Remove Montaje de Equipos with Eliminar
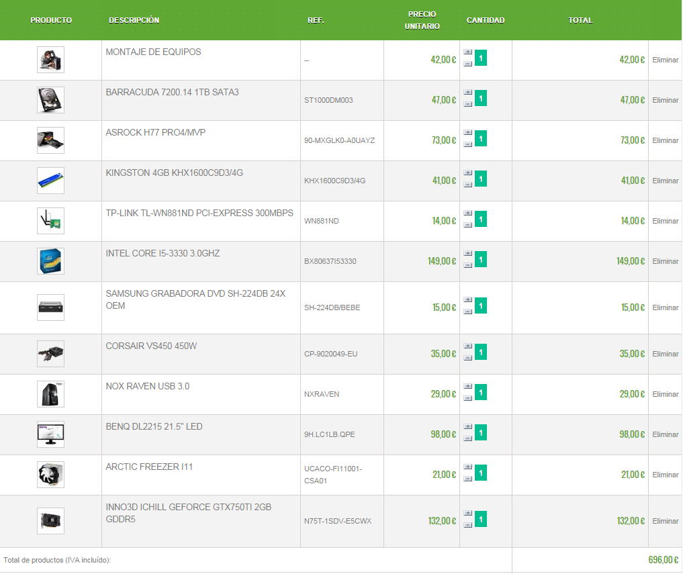Viewport: 685px width, 574px height. click(x=666, y=60)
